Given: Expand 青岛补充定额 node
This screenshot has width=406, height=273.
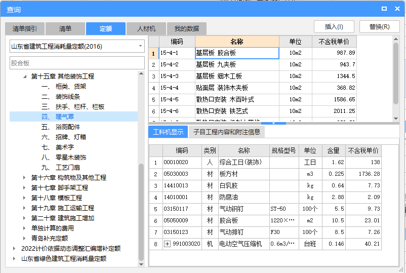Looking at the screenshot, I should 24,238.
